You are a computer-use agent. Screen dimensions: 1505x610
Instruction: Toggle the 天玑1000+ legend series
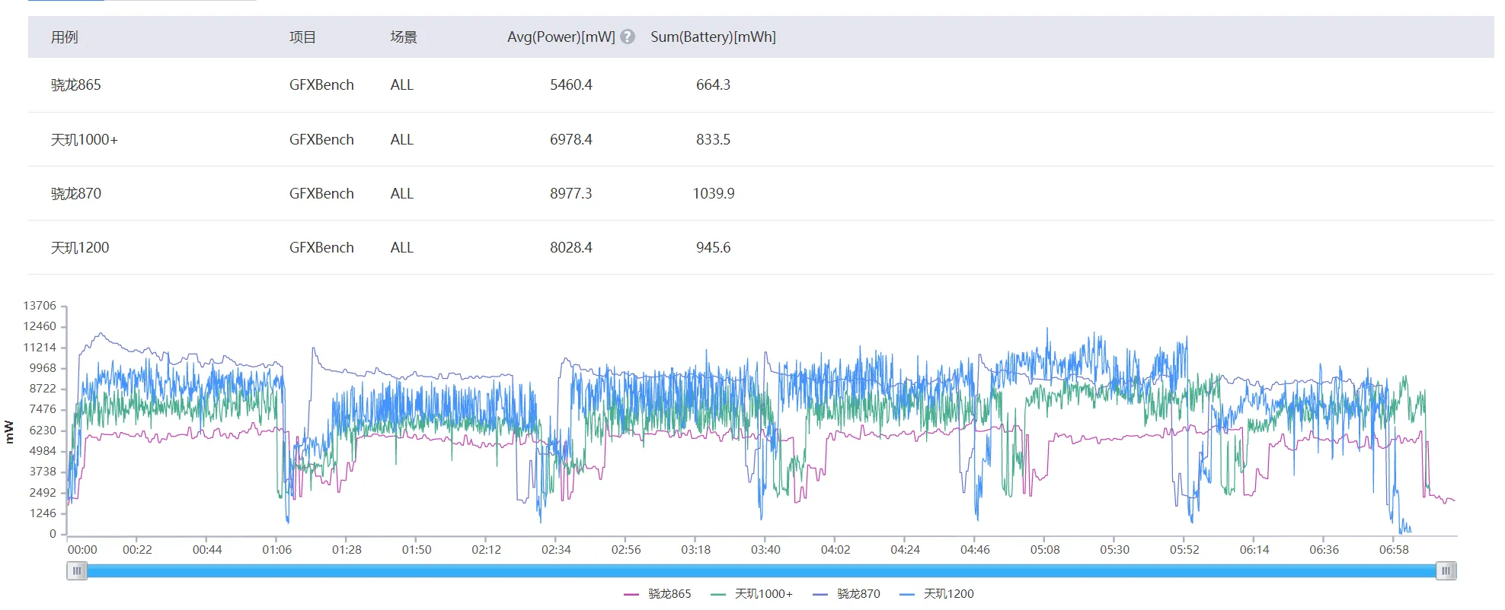tap(752, 594)
